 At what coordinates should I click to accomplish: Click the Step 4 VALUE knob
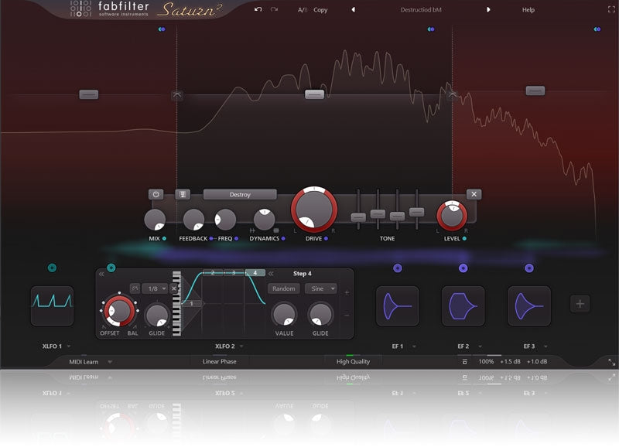coord(284,315)
